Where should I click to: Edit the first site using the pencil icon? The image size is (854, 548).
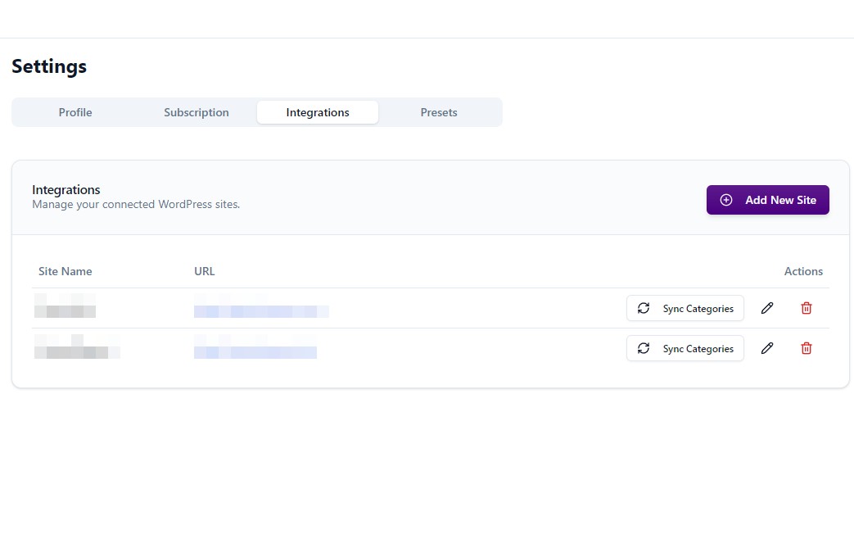(x=767, y=308)
